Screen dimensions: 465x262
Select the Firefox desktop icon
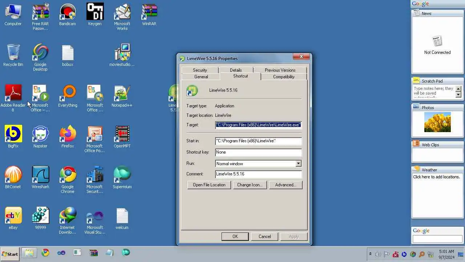click(x=68, y=137)
